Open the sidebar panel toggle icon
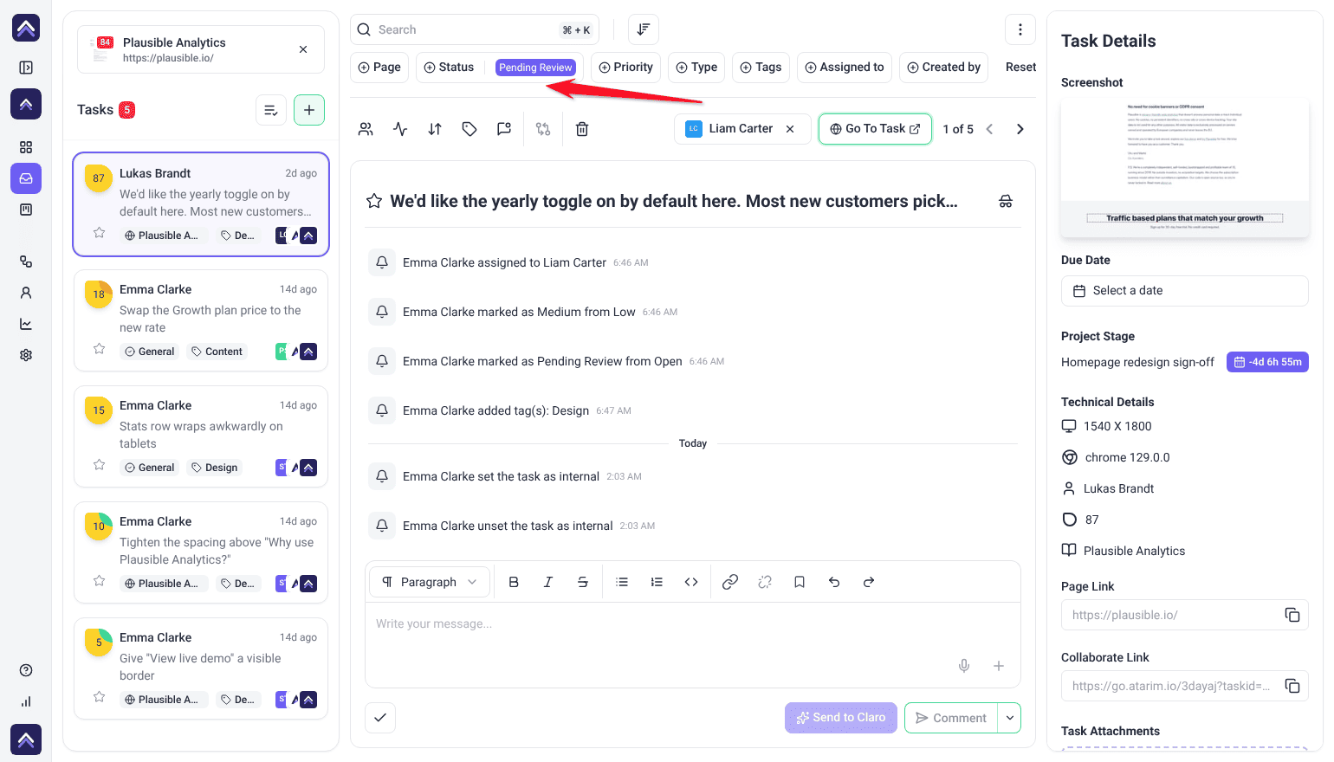The image size is (1334, 762). coord(26,68)
